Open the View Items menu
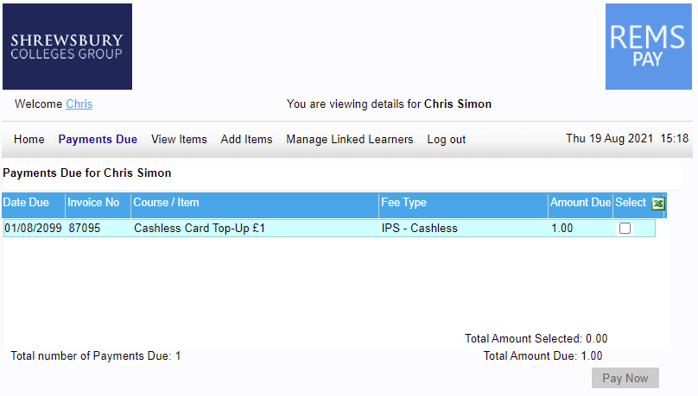 tap(179, 139)
